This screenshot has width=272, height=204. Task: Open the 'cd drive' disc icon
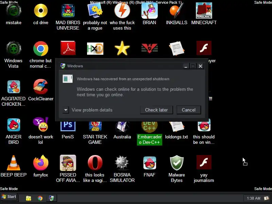tap(41, 11)
